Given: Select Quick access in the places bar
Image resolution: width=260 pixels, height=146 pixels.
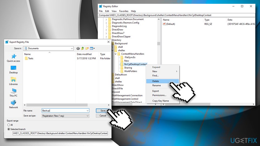Looking at the screenshot, I should (14, 58).
